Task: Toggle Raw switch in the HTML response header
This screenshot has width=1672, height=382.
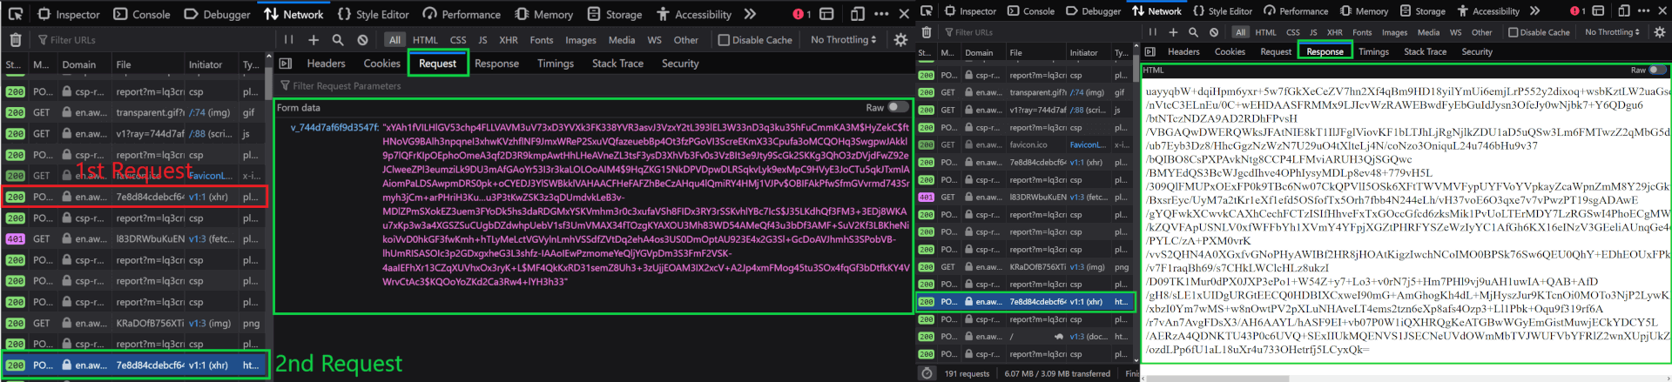Action: (1658, 70)
